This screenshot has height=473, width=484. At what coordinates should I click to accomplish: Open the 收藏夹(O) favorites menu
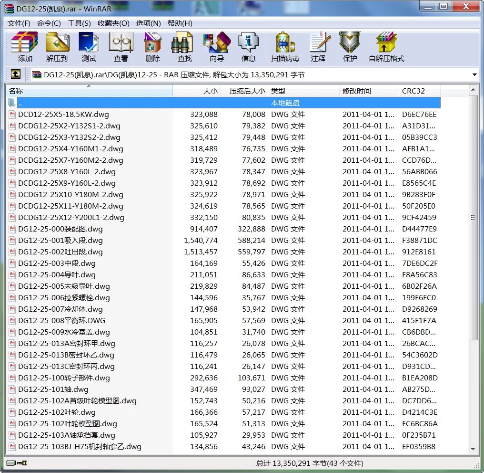click(113, 23)
